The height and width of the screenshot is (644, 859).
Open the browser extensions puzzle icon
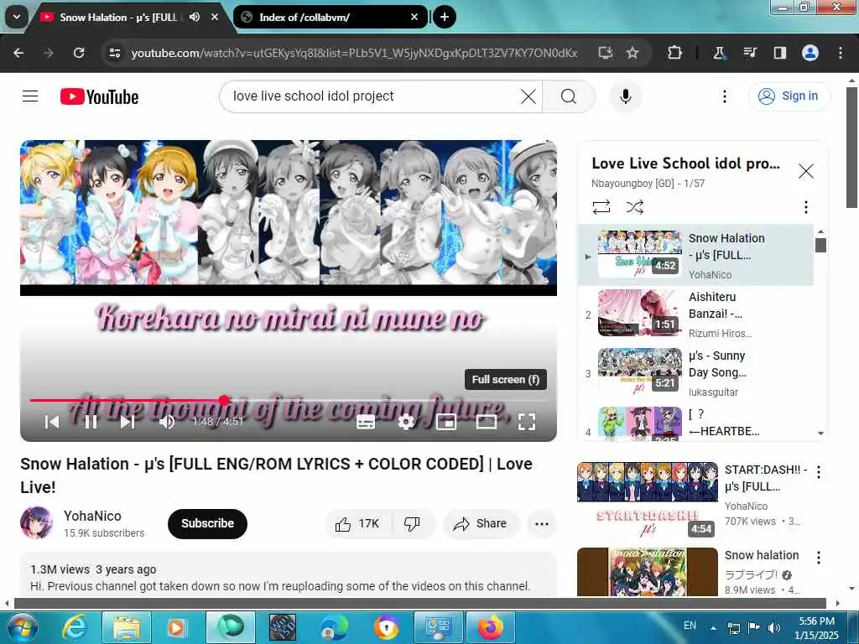(x=675, y=53)
